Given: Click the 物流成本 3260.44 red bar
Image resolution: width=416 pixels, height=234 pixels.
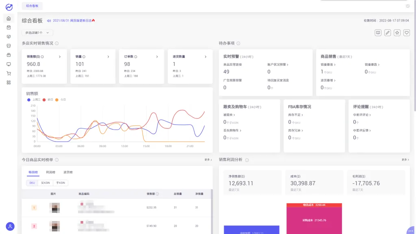Looking at the screenshot, I should pyautogui.click(x=314, y=205).
